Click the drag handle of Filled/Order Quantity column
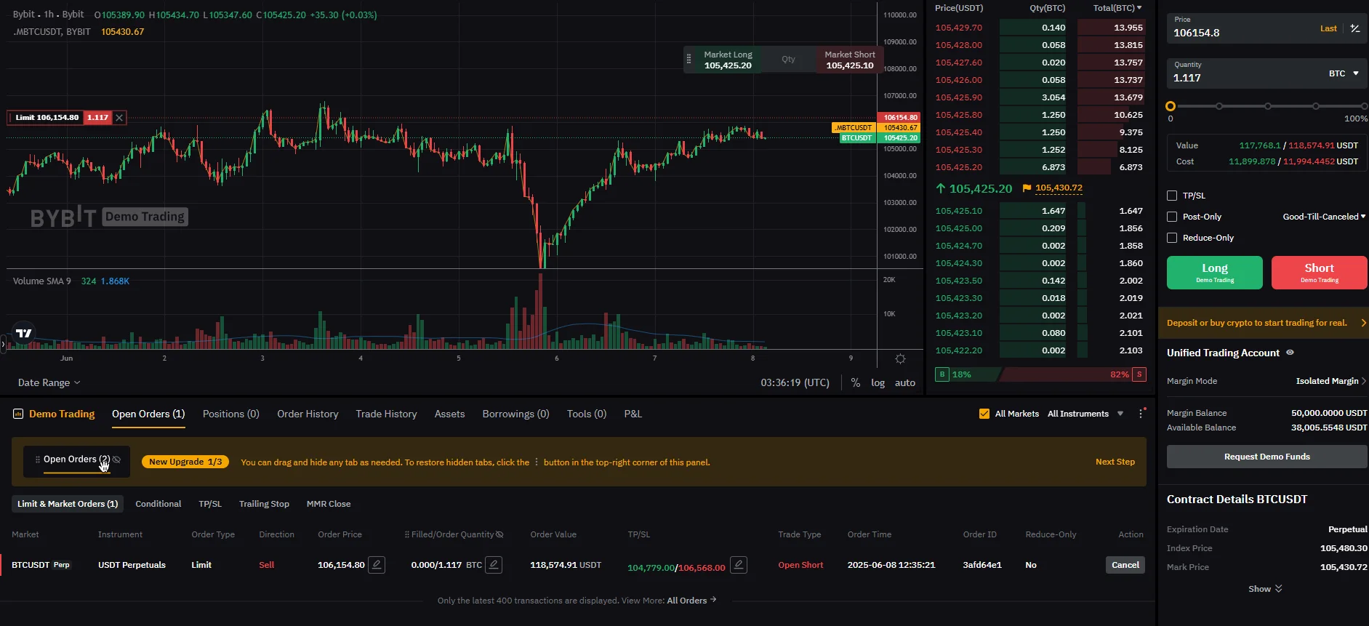The image size is (1369, 626). coord(407,534)
